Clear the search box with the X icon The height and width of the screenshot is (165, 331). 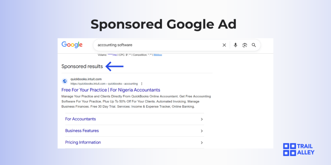click(x=224, y=45)
